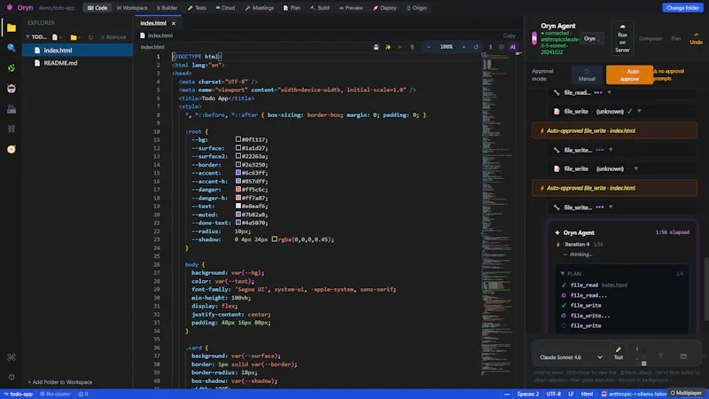
Task: Open the Preview tab
Action: point(351,8)
